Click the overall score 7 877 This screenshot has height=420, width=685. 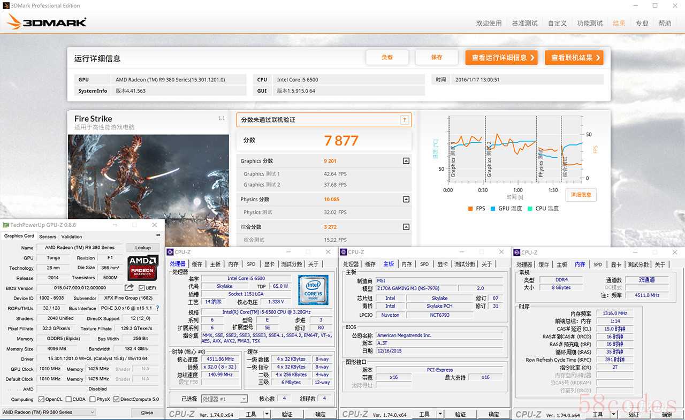point(341,141)
